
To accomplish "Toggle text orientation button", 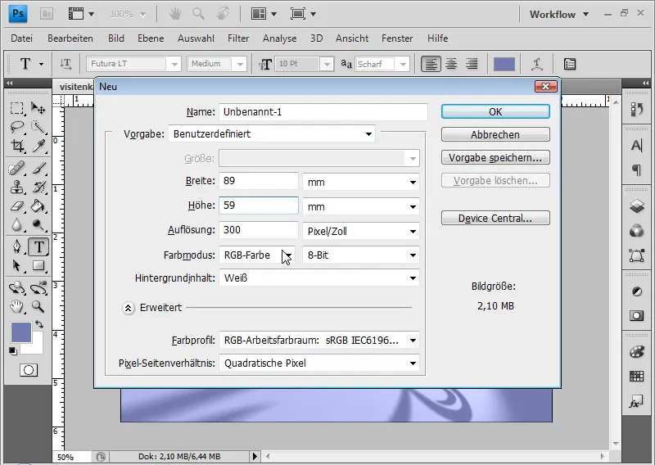I will (65, 64).
